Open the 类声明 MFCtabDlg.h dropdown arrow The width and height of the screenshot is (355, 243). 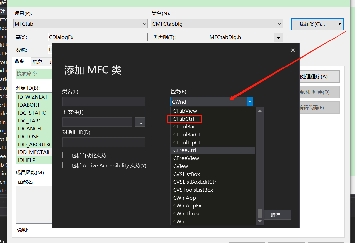[278, 37]
